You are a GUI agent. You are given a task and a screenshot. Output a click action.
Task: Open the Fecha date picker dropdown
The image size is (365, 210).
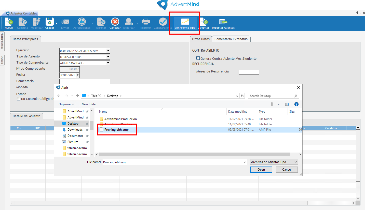78,75
